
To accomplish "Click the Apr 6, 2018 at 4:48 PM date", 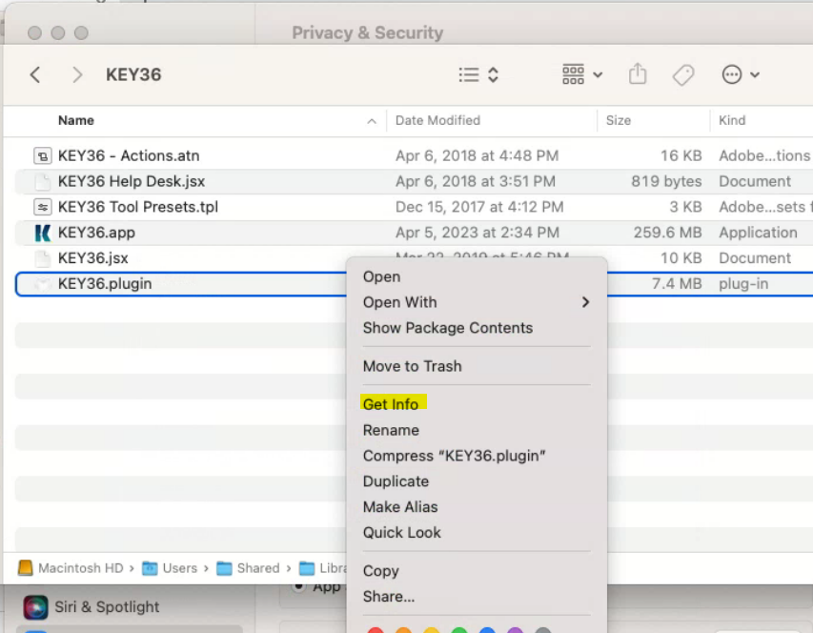I will [477, 155].
